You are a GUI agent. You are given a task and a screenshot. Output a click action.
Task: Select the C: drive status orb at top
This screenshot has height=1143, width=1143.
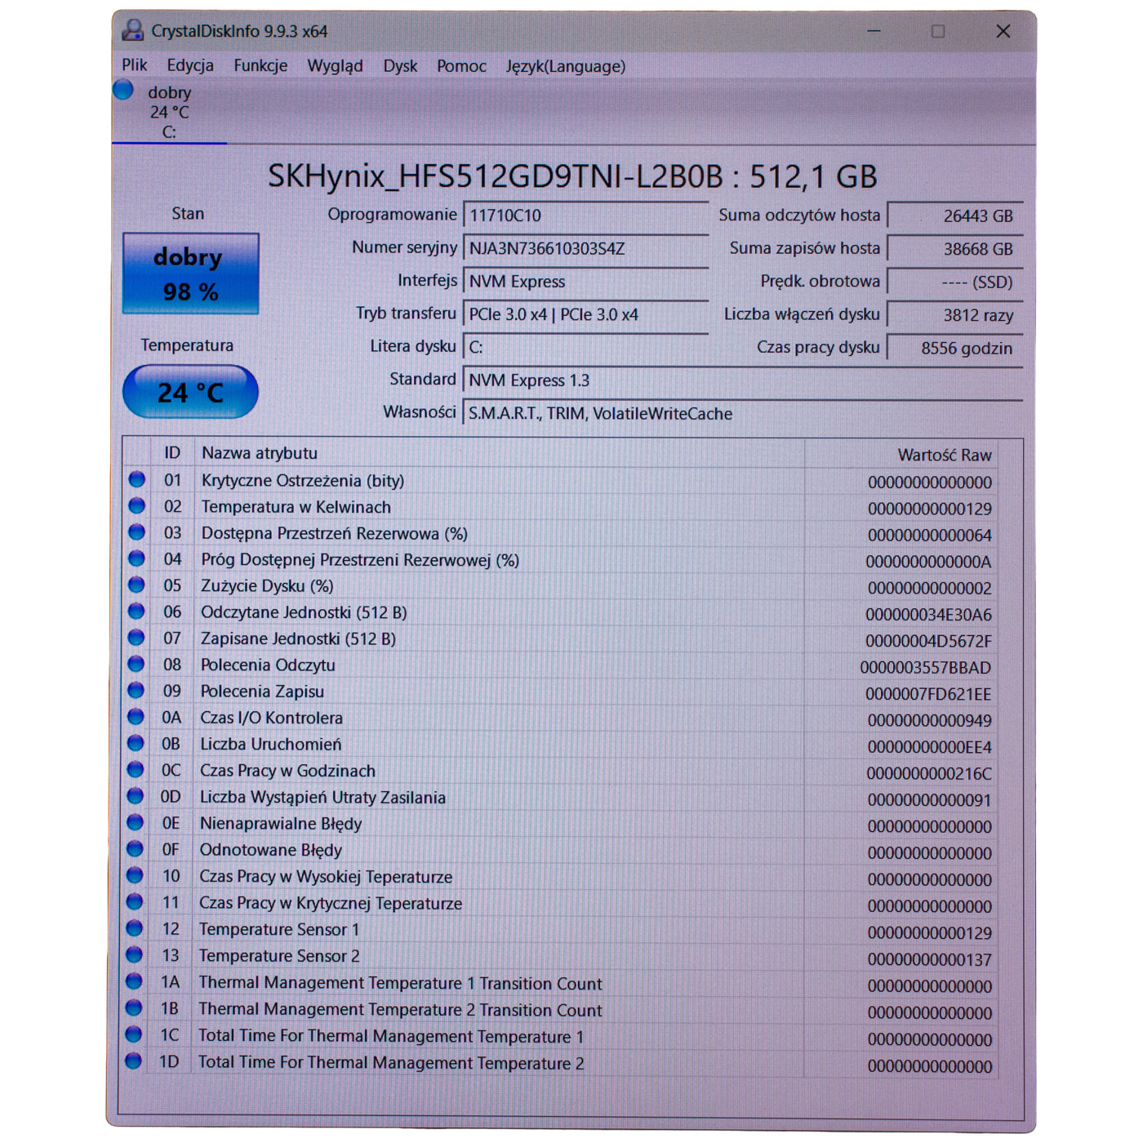tap(123, 90)
